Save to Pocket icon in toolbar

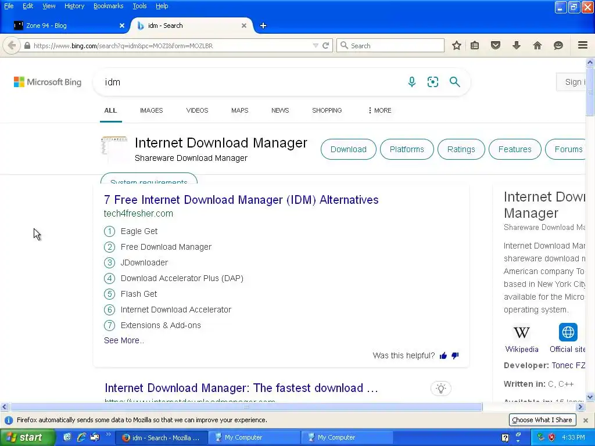496,45
